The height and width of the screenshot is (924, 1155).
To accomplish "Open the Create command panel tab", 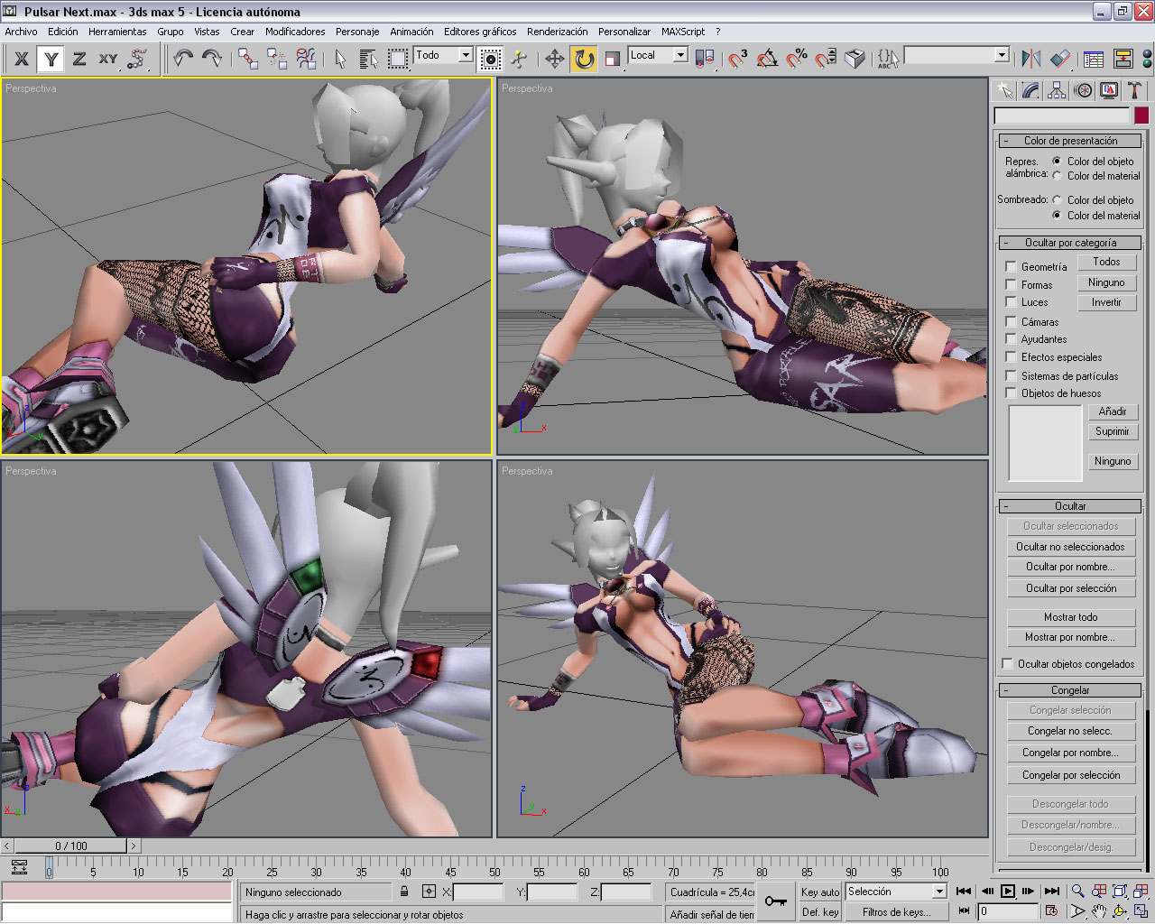I will tap(1004, 90).
